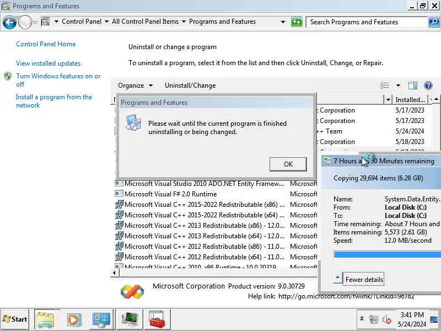
Task: Select Control Panel breadcrumb
Action: point(82,22)
